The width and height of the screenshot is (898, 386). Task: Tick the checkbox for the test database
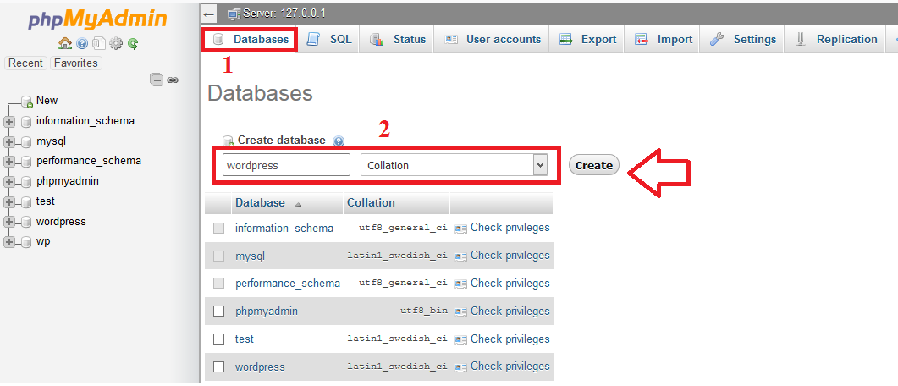219,339
